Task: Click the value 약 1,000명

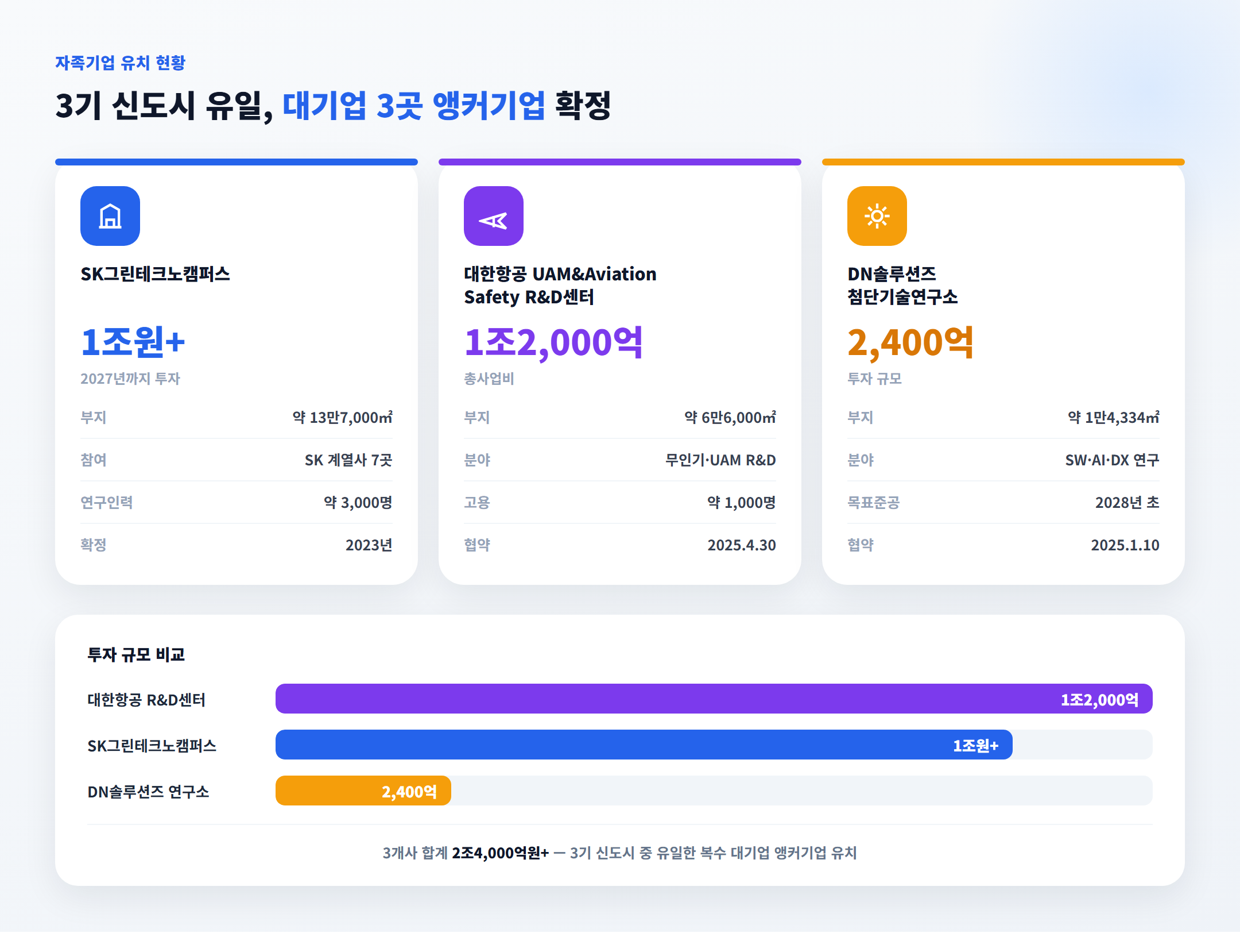Action: point(742,502)
